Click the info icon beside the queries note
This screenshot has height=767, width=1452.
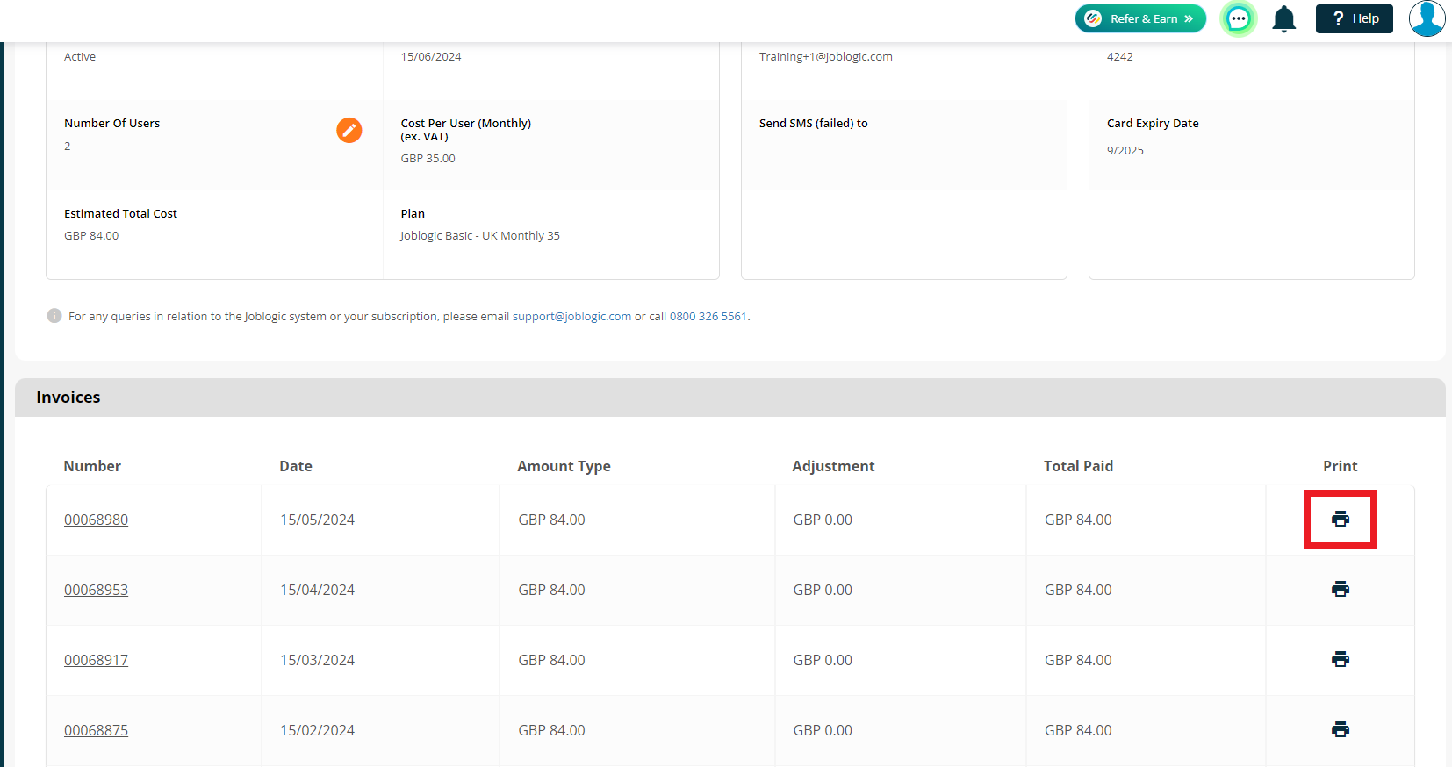point(54,316)
